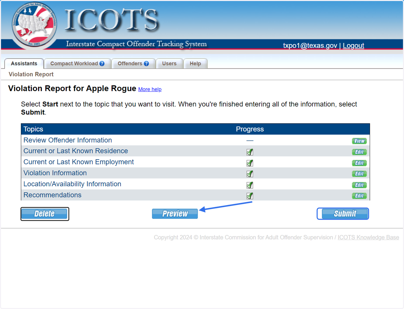404x309 pixels.
Task: Edit Current or Last Known Employment
Action: click(x=359, y=163)
